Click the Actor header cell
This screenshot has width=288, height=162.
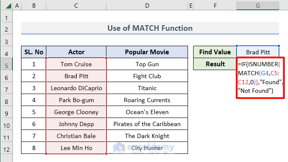(x=76, y=52)
